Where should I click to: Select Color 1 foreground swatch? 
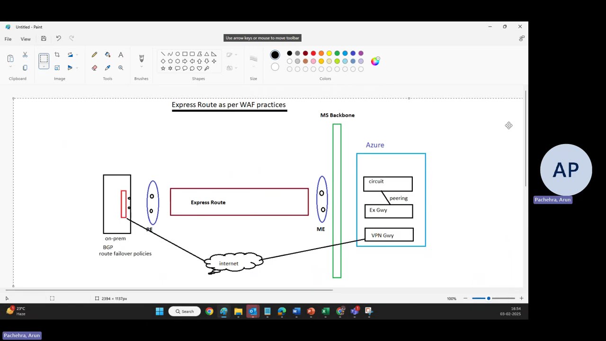275,55
